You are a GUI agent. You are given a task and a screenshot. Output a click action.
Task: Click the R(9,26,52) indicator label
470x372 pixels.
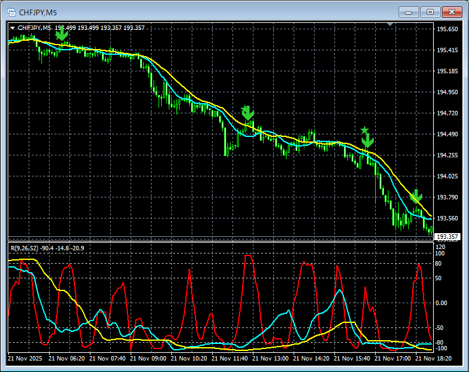click(25, 248)
